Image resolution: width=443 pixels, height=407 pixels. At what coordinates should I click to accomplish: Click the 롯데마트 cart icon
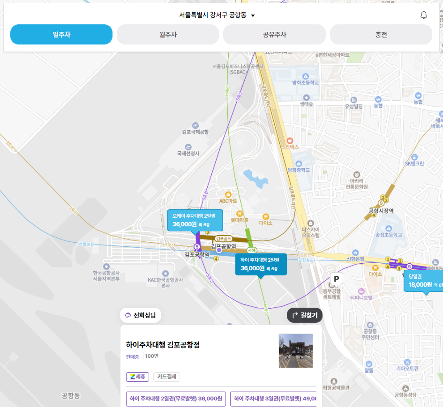click(239, 214)
